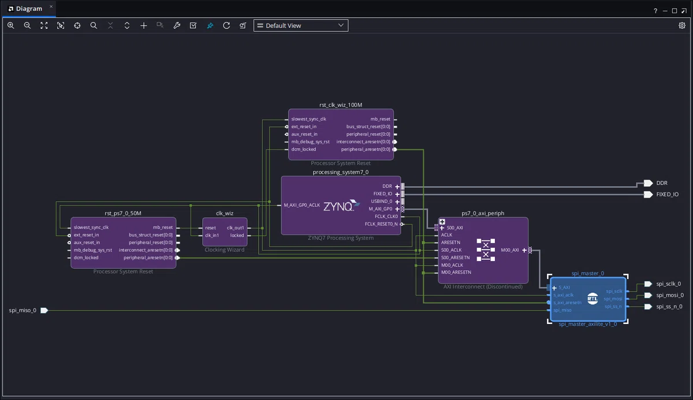This screenshot has width=693, height=400.
Task: Zoom in on the block diagram
Action: pos(11,25)
